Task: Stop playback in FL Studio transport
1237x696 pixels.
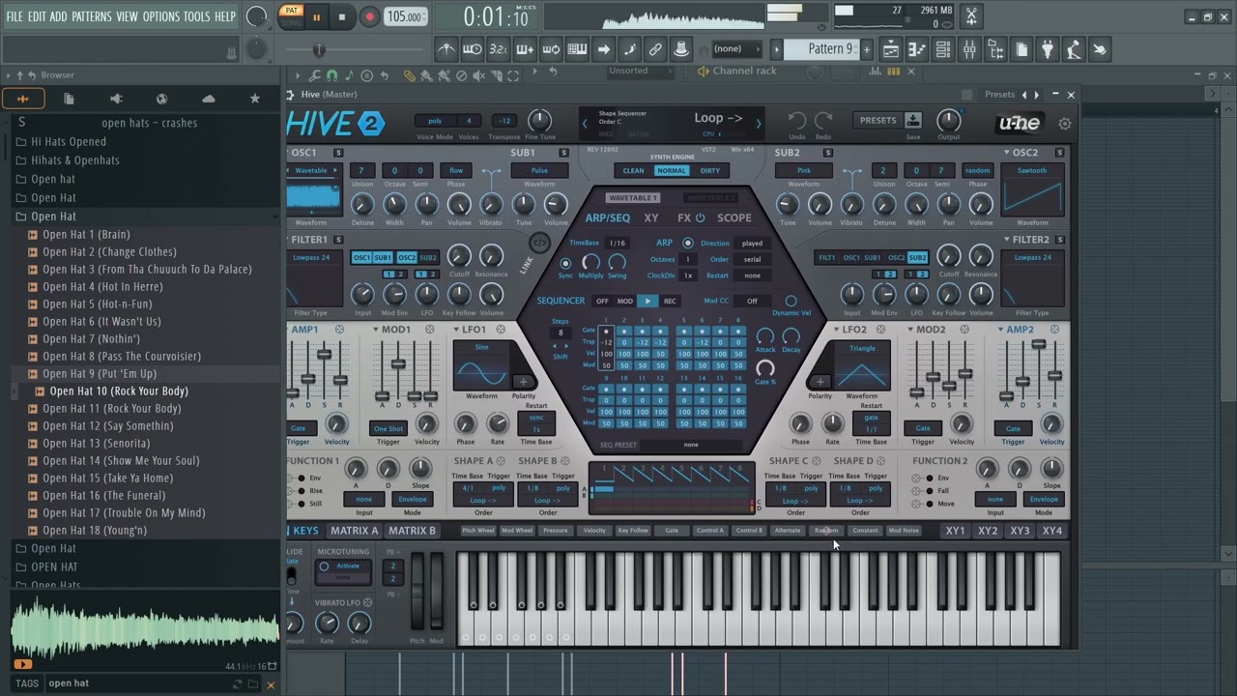Action: pos(341,16)
